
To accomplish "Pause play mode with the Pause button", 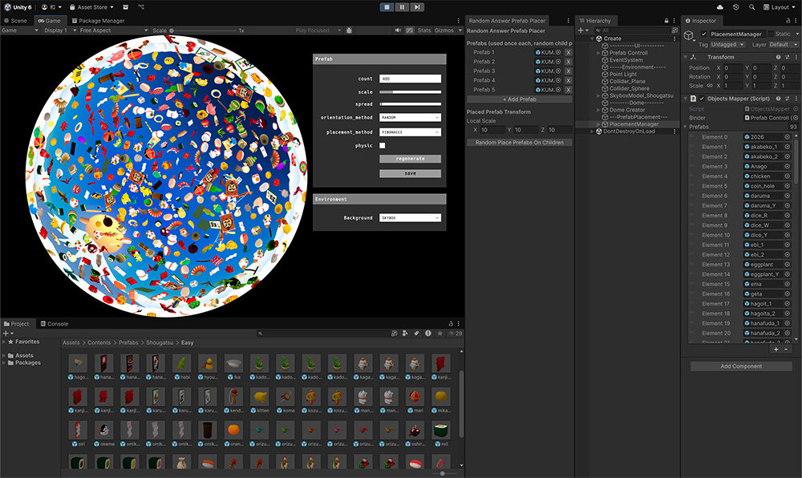I will [401, 7].
